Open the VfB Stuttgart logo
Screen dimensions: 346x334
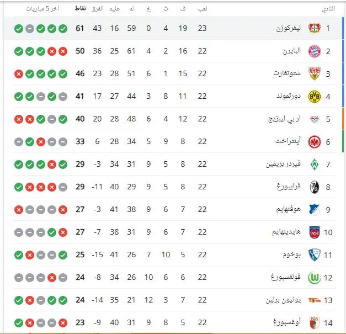point(315,74)
